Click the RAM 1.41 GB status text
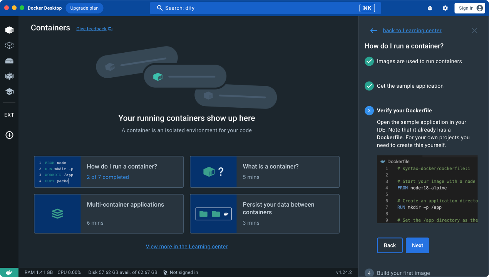Viewport: 489px width, 277px height. [39, 272]
